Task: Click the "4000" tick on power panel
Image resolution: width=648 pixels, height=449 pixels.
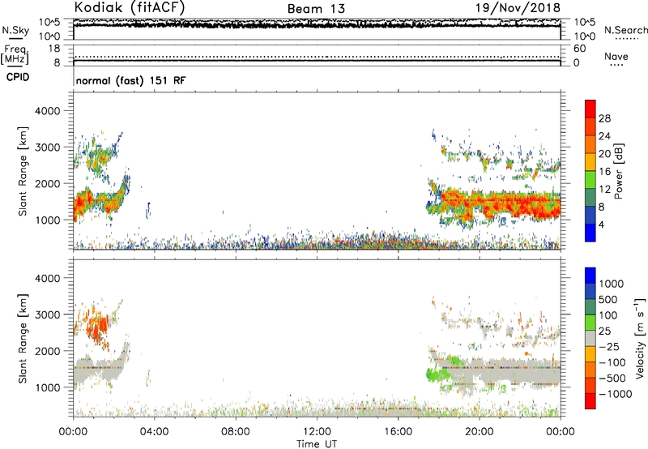Action: [48, 111]
